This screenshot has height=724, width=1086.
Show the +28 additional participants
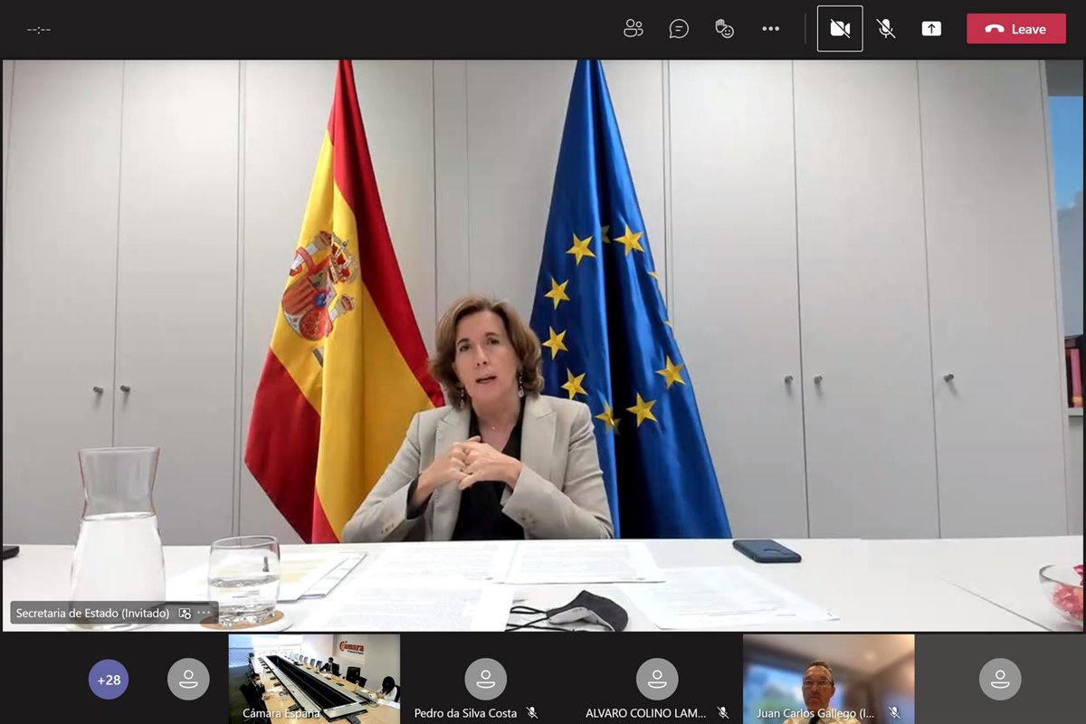[109, 680]
